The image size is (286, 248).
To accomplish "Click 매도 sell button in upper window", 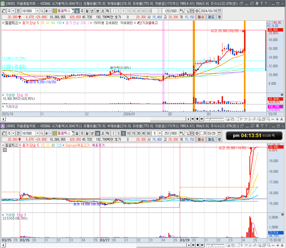I will click(211, 17).
